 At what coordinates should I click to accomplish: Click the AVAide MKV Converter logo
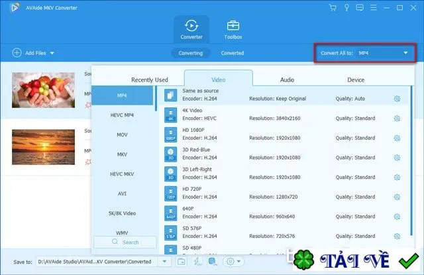click(x=15, y=7)
